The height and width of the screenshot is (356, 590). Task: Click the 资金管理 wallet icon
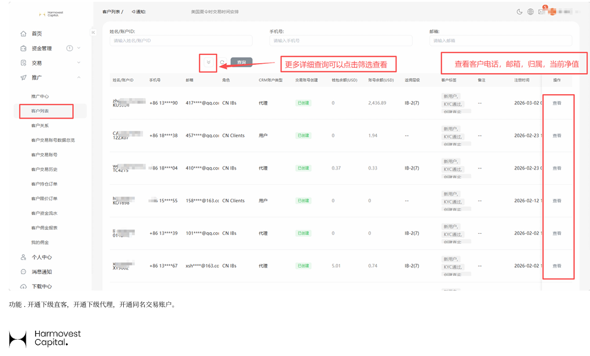point(23,48)
